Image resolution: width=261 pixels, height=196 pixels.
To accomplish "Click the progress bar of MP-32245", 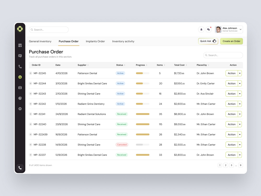I will point(143,73).
